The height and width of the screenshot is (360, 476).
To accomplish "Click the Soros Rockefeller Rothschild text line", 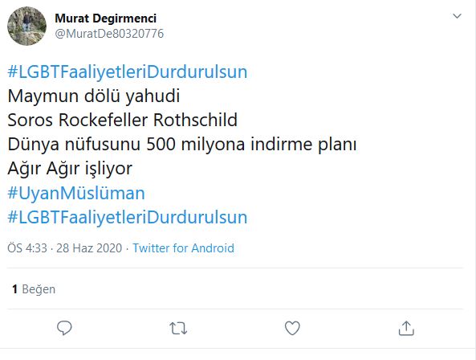I will coord(122,120).
